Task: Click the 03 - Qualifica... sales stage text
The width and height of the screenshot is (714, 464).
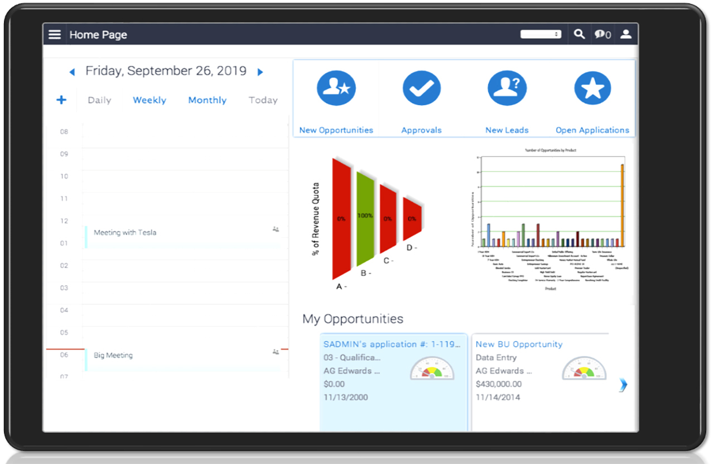Action: click(x=353, y=357)
